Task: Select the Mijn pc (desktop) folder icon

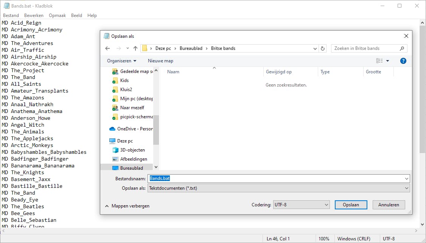Action: 115,99
